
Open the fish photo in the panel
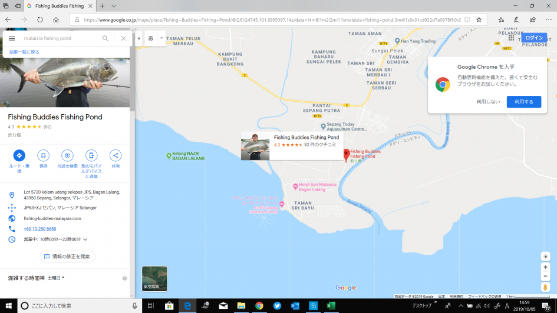click(65, 82)
